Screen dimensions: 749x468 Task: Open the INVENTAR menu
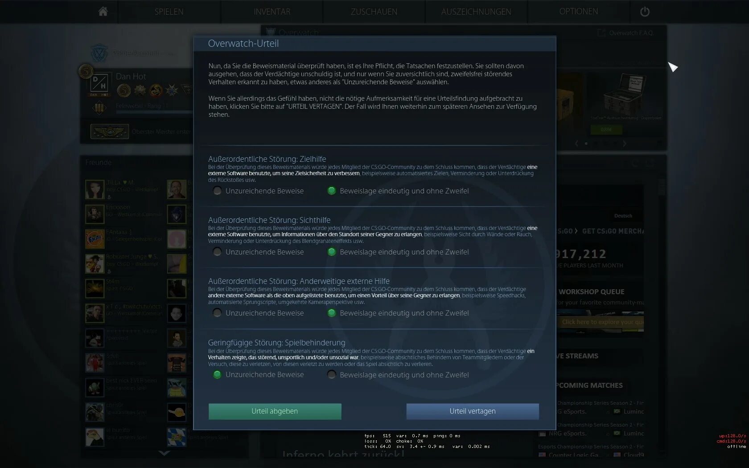(x=272, y=12)
